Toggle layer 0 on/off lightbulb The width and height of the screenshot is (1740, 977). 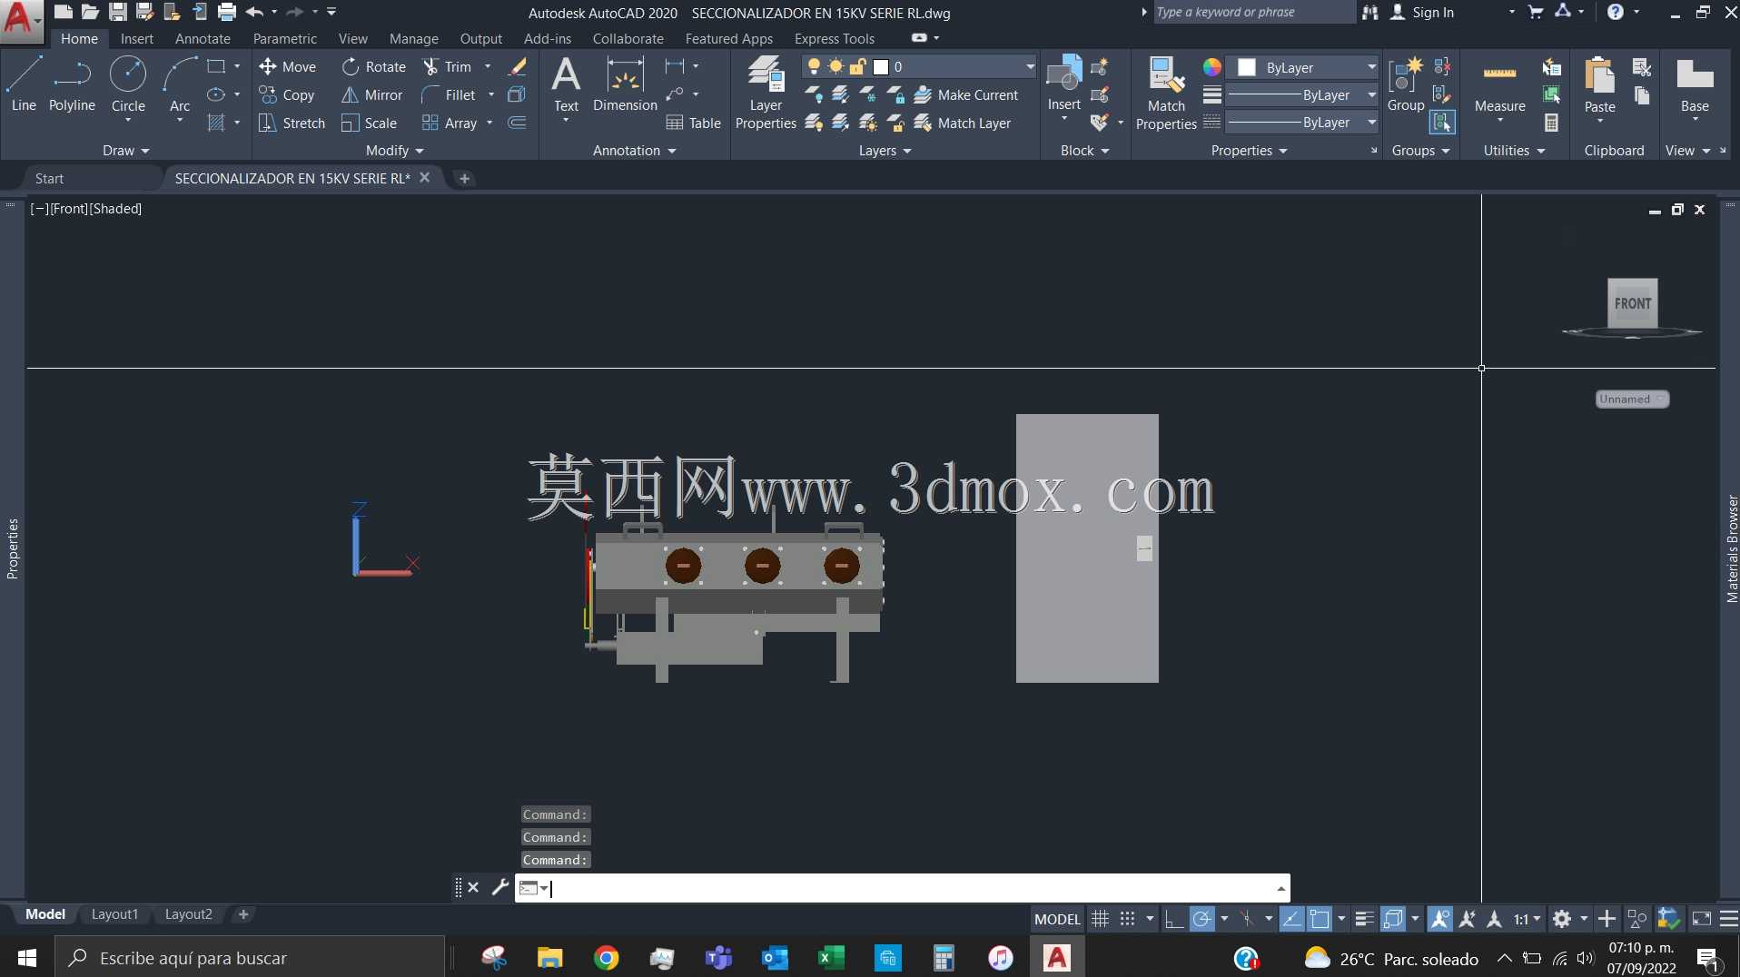(x=814, y=66)
